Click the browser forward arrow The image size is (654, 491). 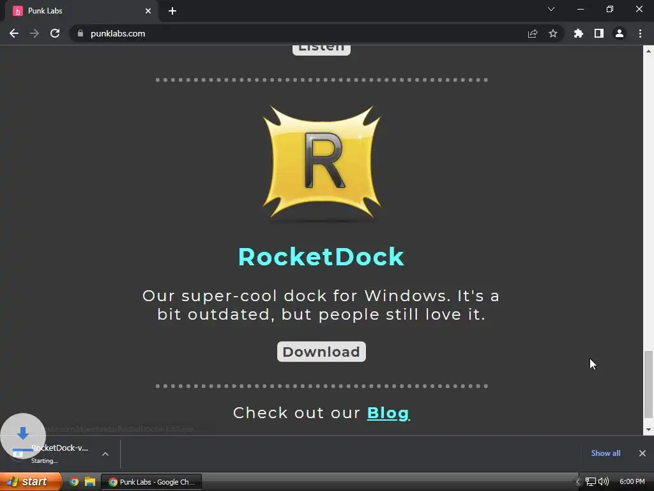coord(34,33)
